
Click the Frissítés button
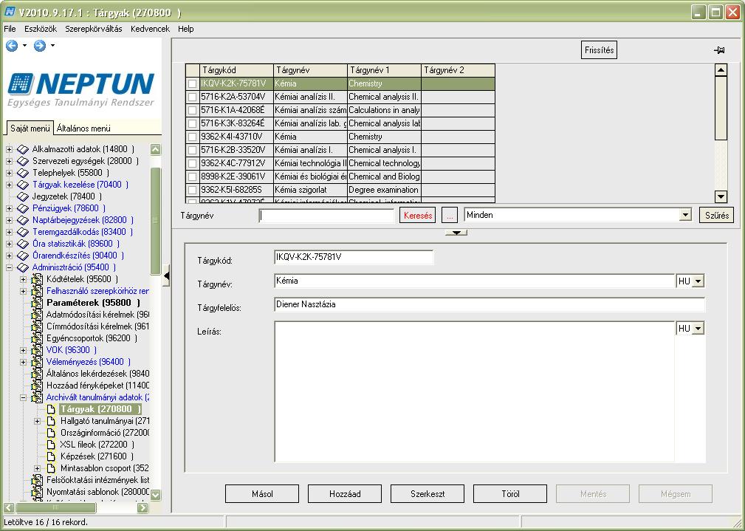599,50
